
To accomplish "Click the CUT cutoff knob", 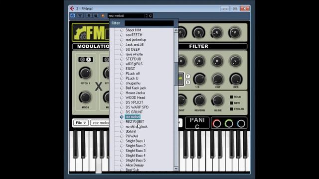I will (218, 79).
